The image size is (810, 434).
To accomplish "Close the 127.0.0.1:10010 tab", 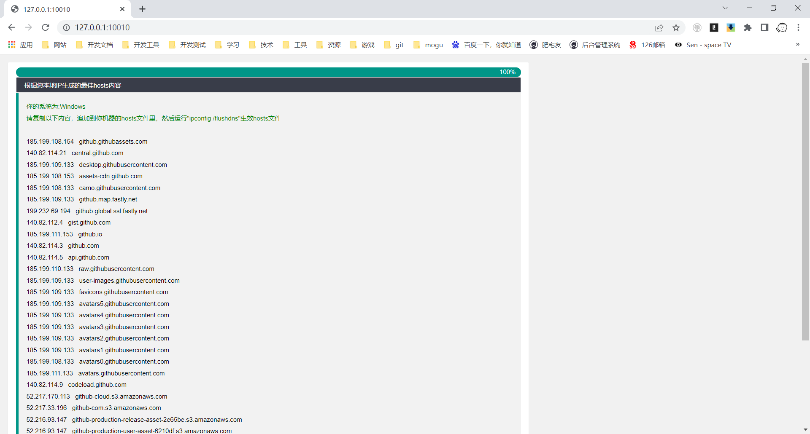I will point(122,9).
